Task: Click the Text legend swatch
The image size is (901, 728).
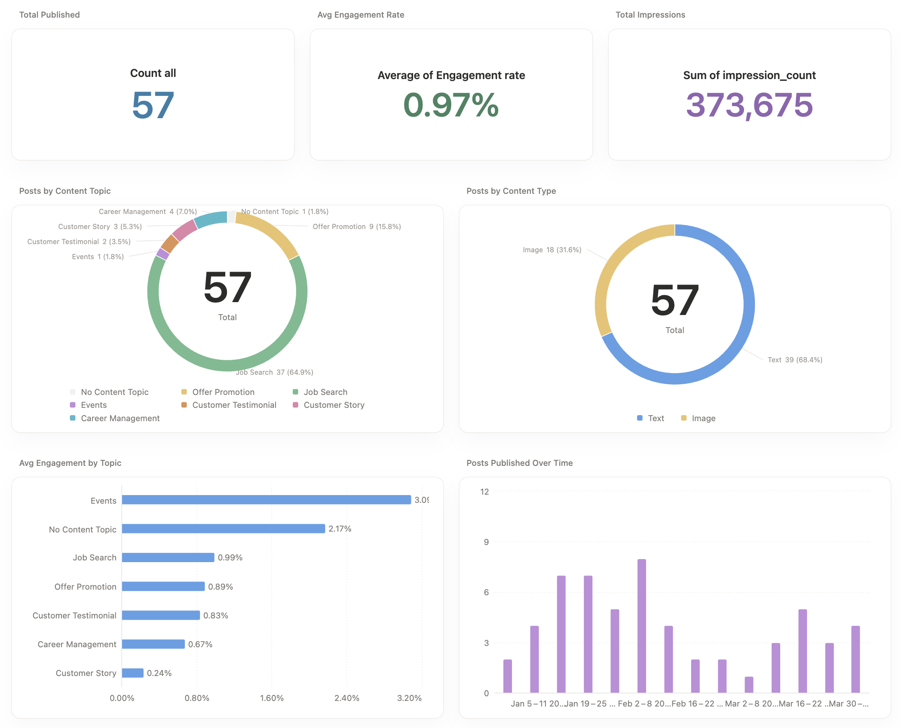Action: (x=640, y=418)
